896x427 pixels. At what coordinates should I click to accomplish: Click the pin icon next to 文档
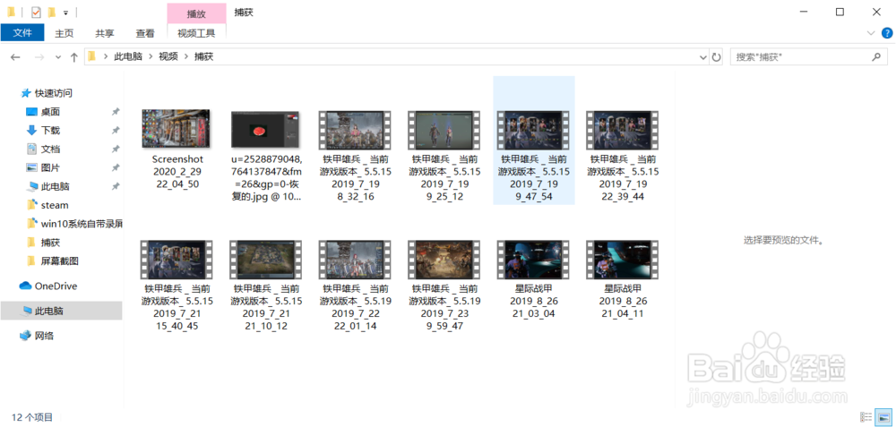116,149
